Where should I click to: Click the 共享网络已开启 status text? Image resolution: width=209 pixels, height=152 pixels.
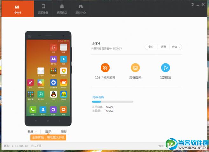click(106, 49)
